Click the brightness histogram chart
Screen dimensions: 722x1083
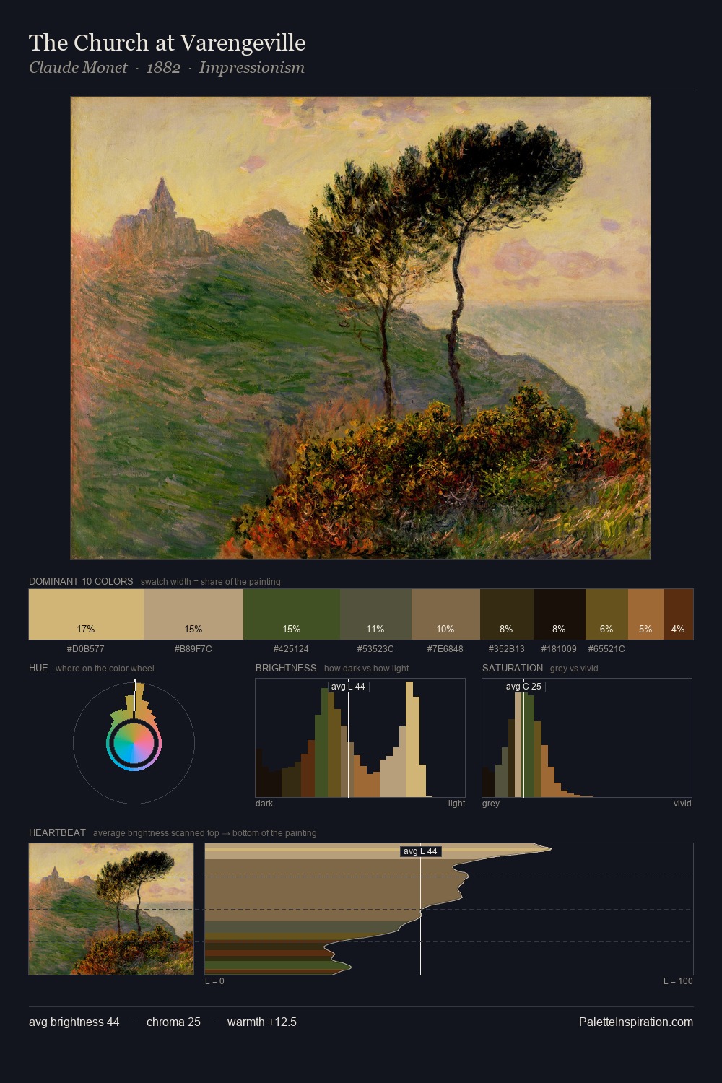coord(360,738)
